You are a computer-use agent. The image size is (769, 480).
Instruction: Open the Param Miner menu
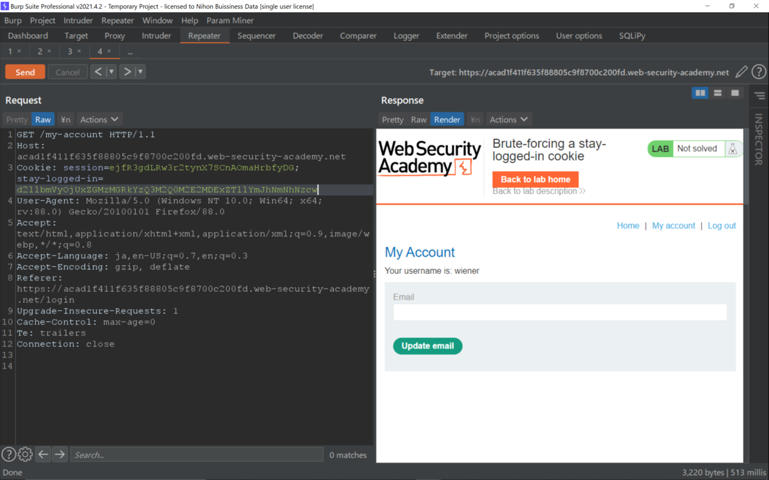230,20
